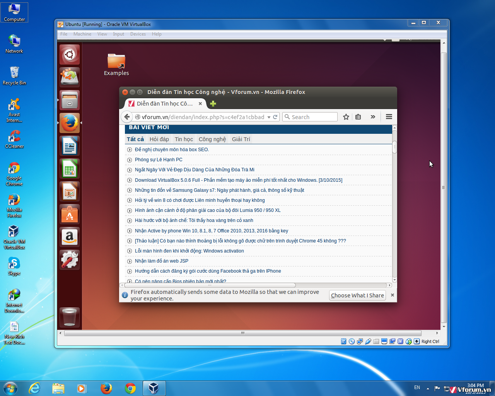Open Examples folder on Ubuntu desktop
495x396 pixels.
click(116, 65)
